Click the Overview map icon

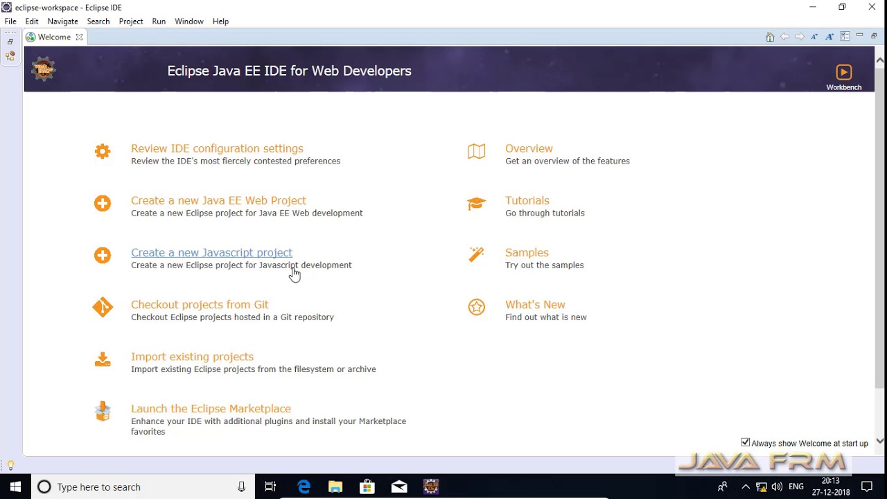click(x=477, y=151)
